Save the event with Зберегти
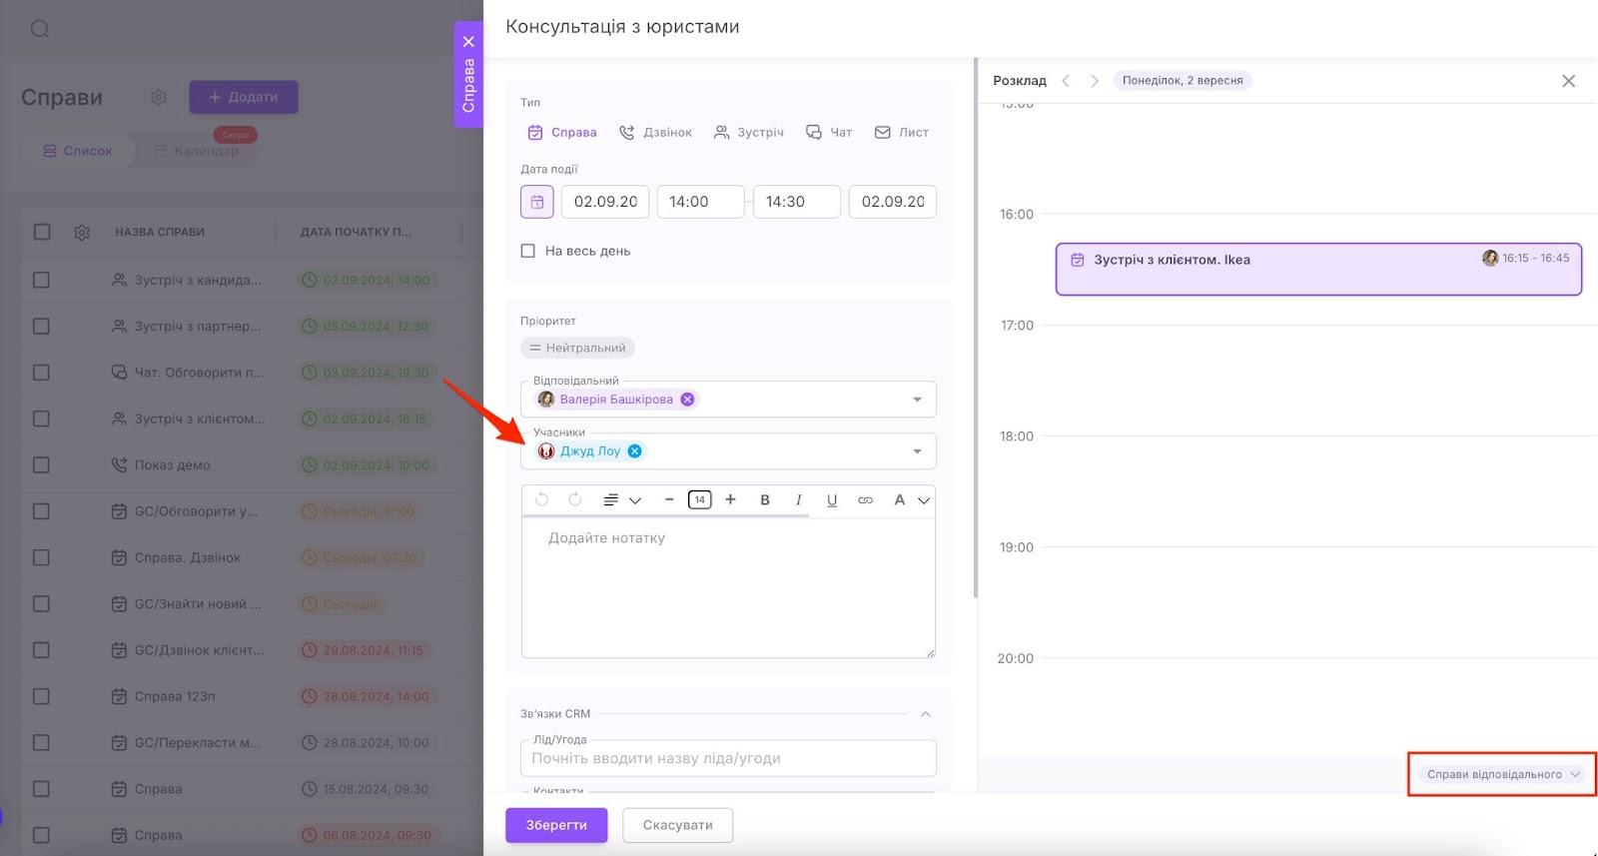 click(x=556, y=825)
